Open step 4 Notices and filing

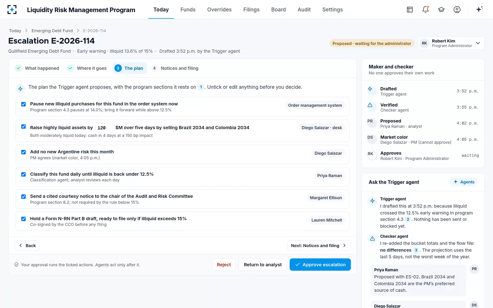(175, 68)
